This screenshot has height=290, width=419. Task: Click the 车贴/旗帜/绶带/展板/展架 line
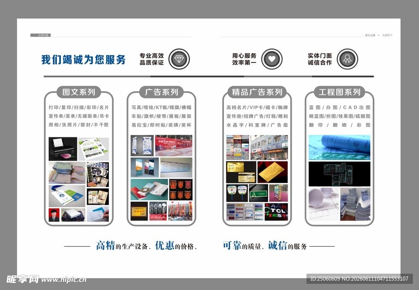pos(161,116)
